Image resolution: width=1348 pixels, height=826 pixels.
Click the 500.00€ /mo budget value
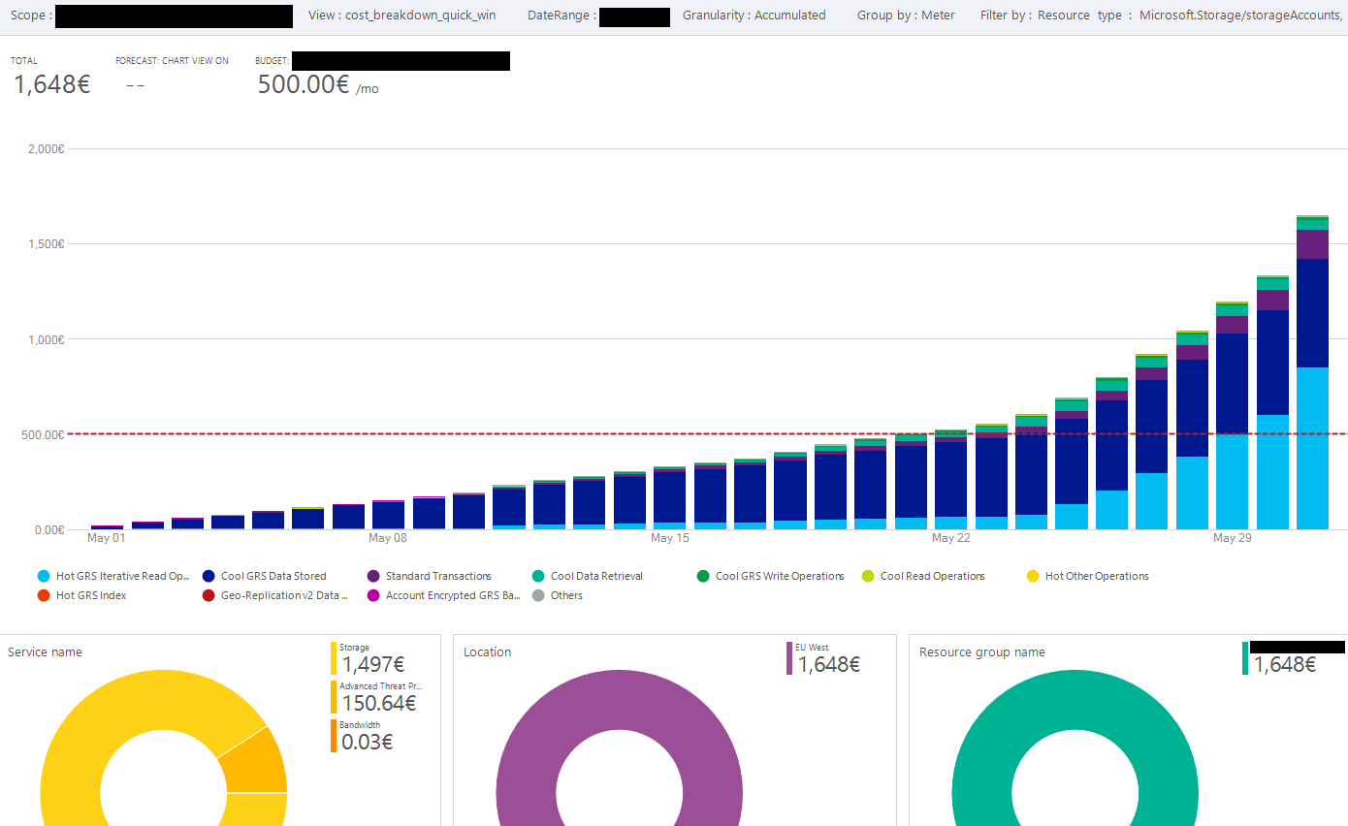(x=318, y=84)
